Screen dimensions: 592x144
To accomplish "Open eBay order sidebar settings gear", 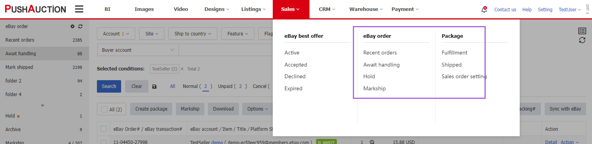I will 72,26.
